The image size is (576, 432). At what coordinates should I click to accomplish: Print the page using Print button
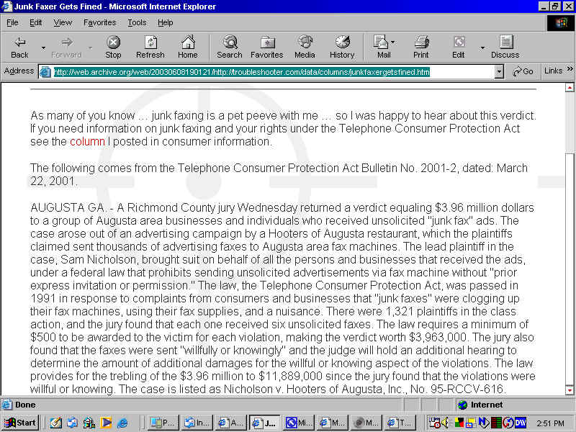(x=421, y=47)
